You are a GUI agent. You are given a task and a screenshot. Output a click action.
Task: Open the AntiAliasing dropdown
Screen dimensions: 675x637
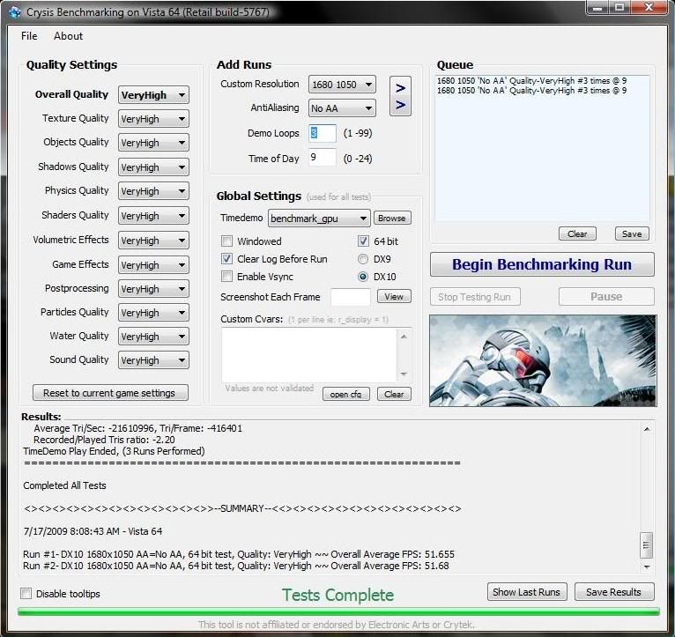[x=342, y=108]
